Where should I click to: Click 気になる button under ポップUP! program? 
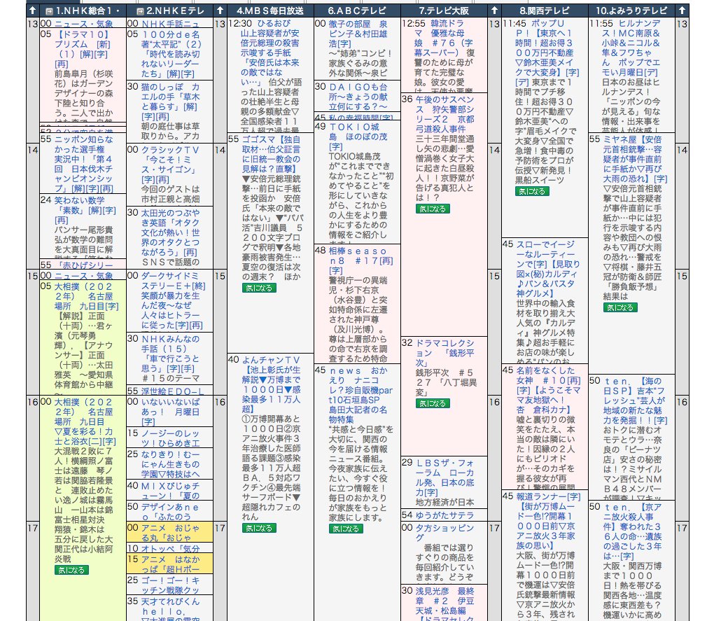coord(532,191)
